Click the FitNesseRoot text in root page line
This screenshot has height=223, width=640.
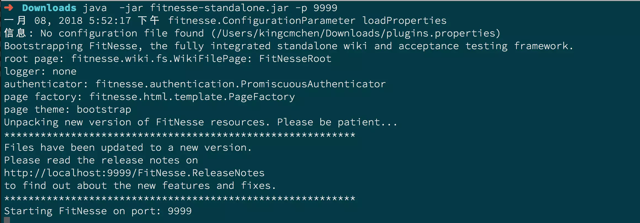pyautogui.click(x=295, y=59)
